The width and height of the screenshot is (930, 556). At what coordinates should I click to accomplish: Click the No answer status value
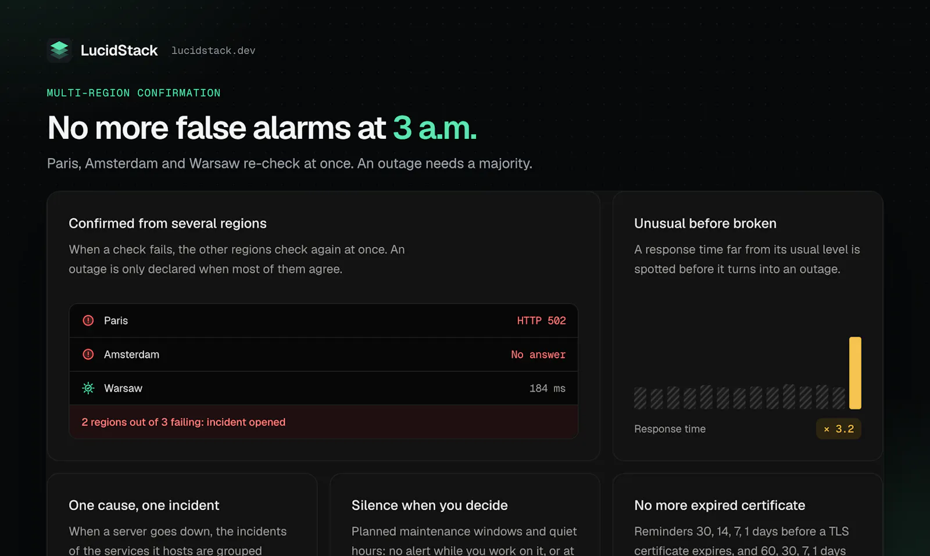538,354
